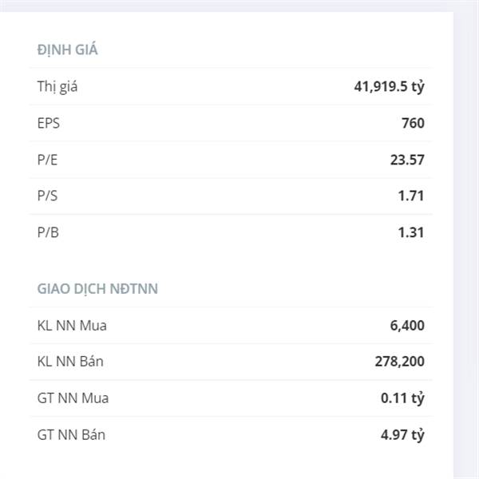Image resolution: width=479 pixels, height=479 pixels.
Task: Click the EPS value 760
Action: (x=413, y=123)
